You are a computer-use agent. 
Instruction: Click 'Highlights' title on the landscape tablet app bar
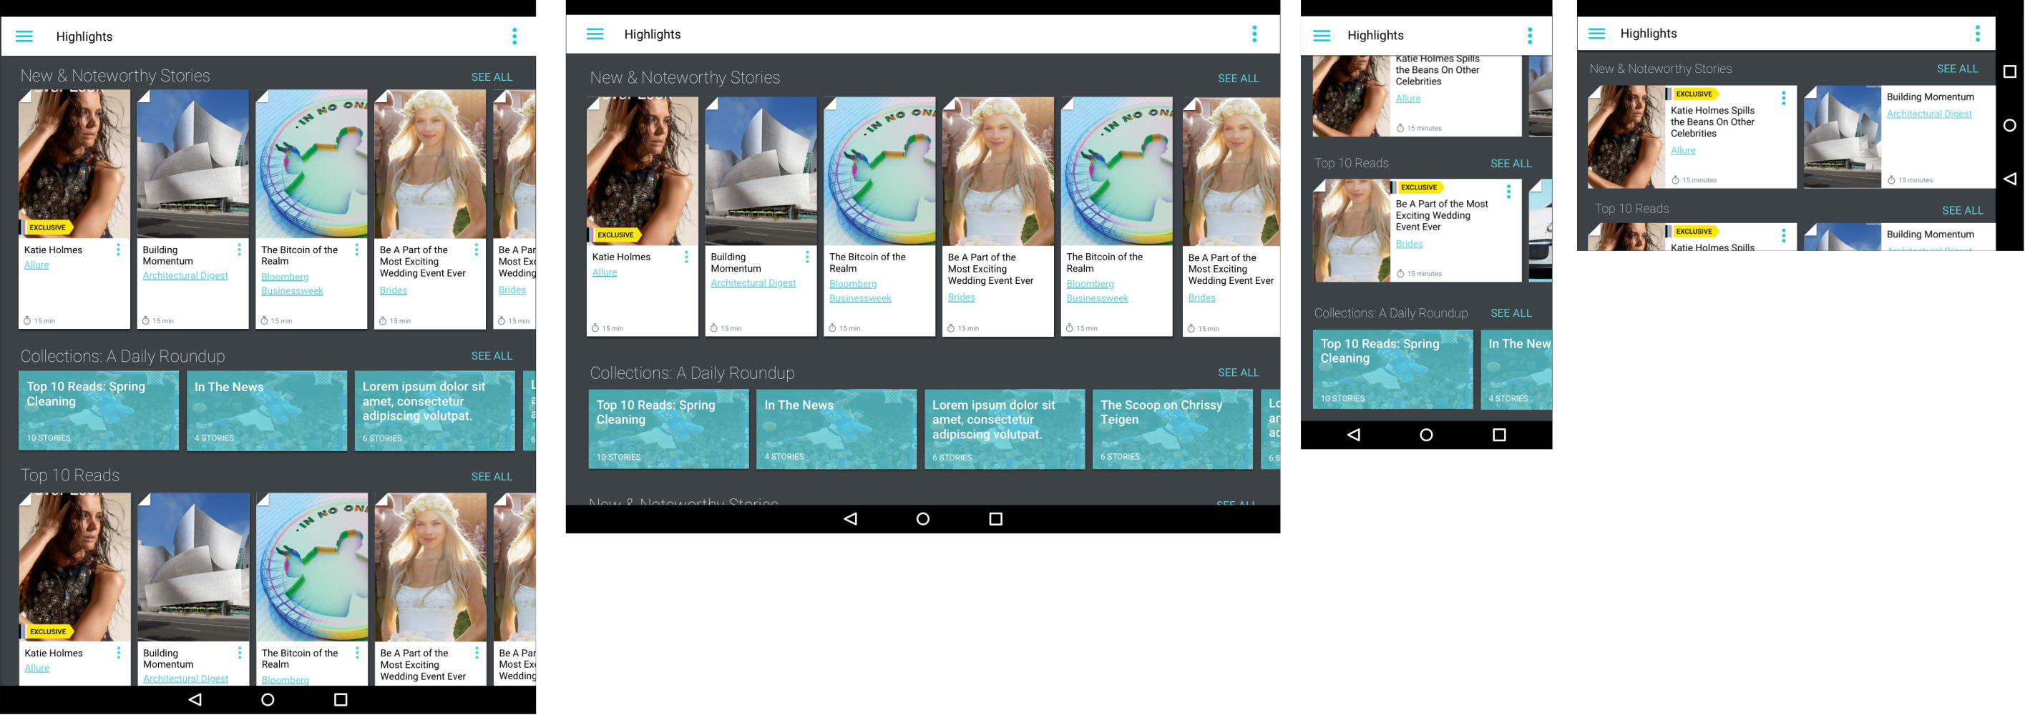coord(653,34)
